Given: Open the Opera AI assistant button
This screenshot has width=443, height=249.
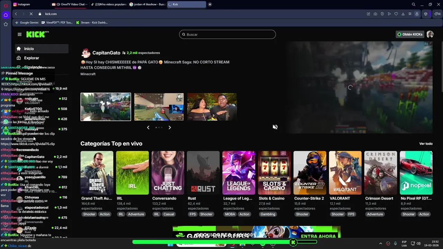Looking at the screenshot, I should click(x=437, y=14).
